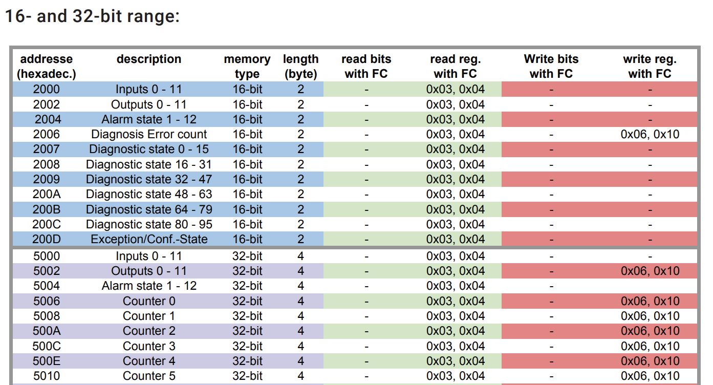This screenshot has height=385, width=713.
Task: Select the "Diagnostic state 48 - 63" cell
Action: pyautogui.click(x=149, y=195)
